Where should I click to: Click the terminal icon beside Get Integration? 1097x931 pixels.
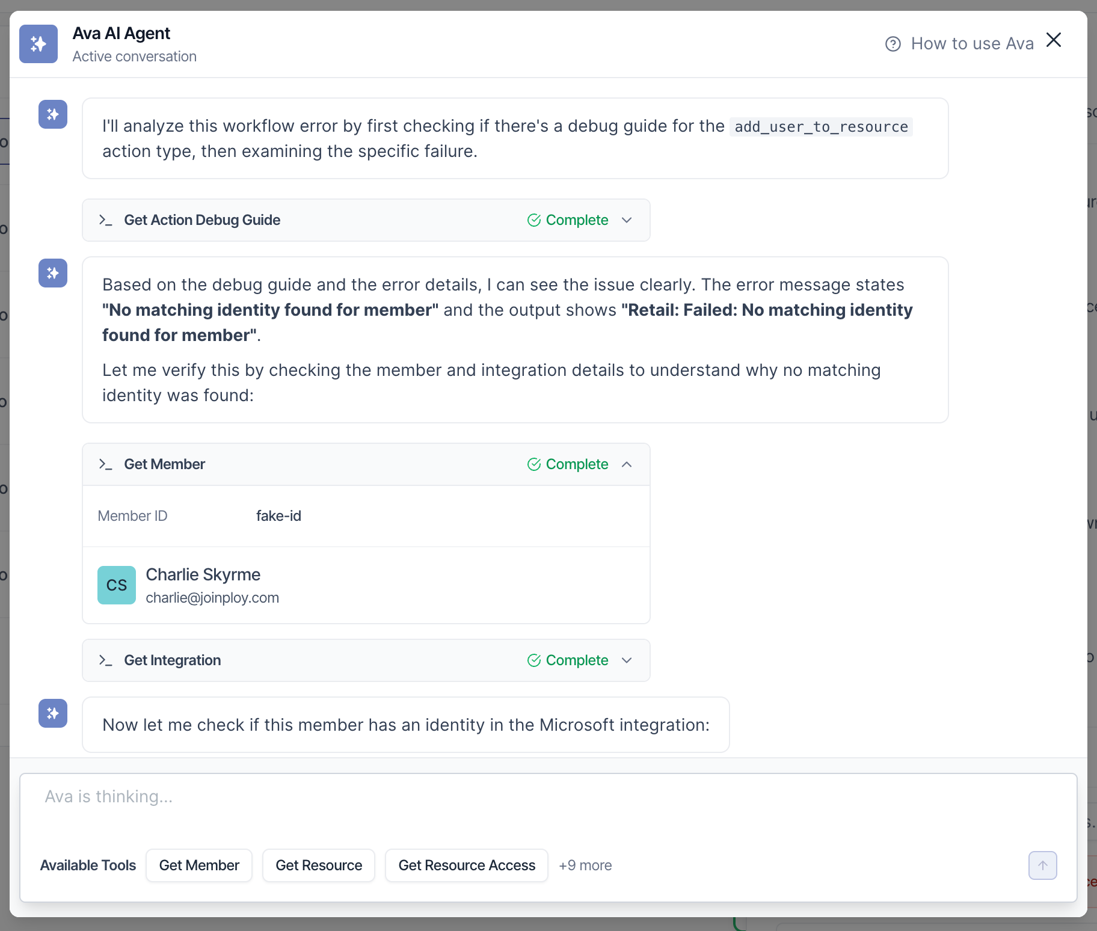(x=106, y=660)
